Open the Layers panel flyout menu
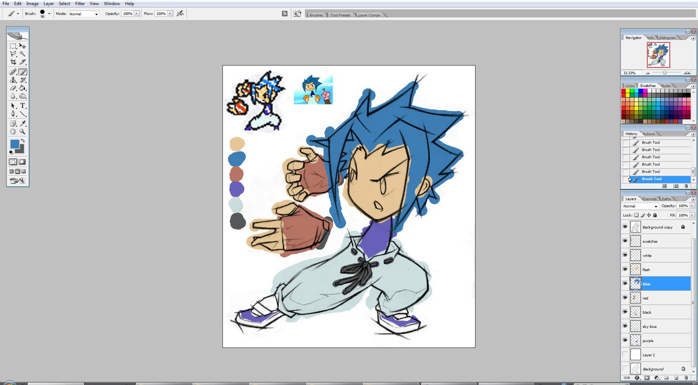 693,199
